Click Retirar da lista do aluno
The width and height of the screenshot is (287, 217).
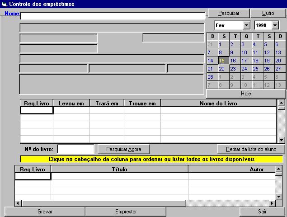click(250, 149)
